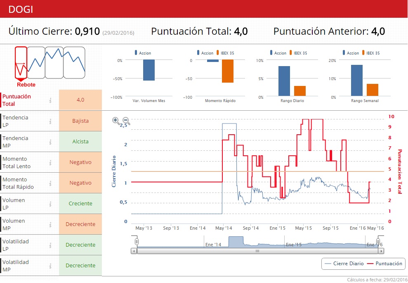The image size is (408, 283).
Task: Open info icon for Volumen LP
Action: [x=50, y=204]
